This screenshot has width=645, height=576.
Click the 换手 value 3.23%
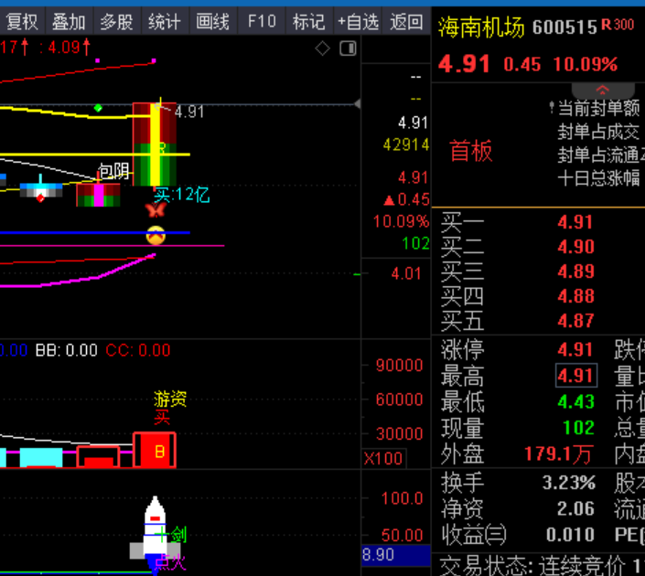pos(569,483)
